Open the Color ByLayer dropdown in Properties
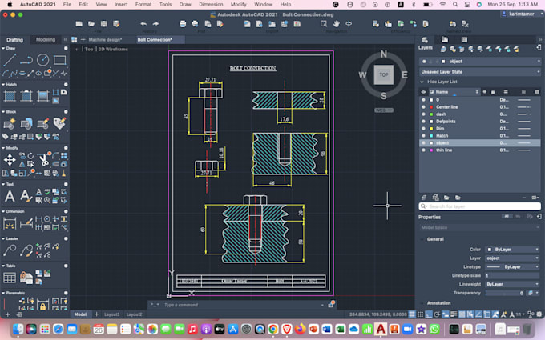This screenshot has width=545, height=340. coord(512,250)
